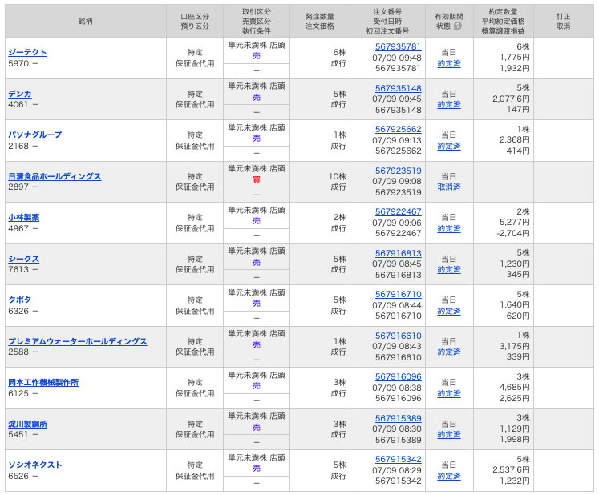
Task: Click 約定済 status for ジーテクト order
Action: 449,64
